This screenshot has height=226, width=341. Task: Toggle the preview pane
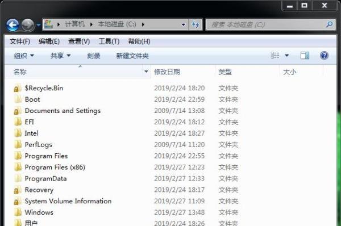305,56
